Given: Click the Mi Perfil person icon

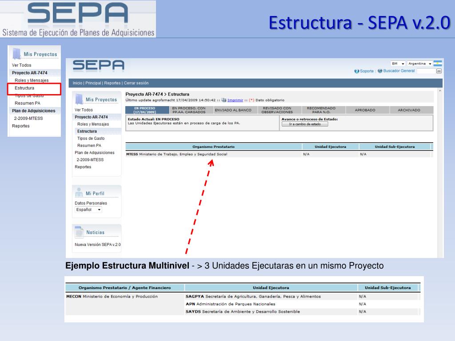Looking at the screenshot, I should [79, 192].
